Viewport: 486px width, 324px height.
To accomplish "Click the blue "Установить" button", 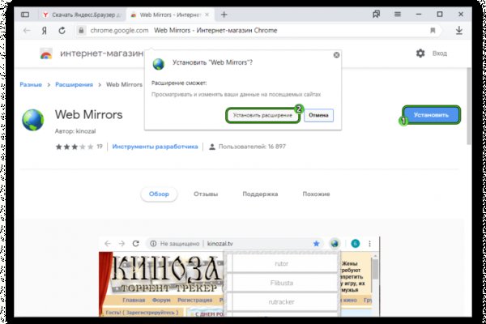I will [x=430, y=116].
